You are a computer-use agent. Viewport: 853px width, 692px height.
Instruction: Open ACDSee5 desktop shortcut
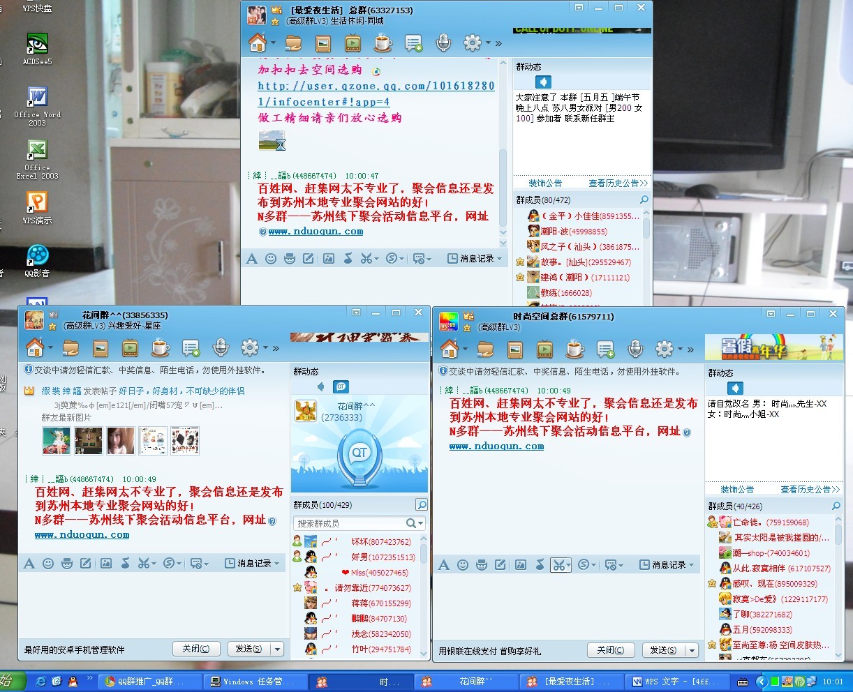[x=37, y=49]
